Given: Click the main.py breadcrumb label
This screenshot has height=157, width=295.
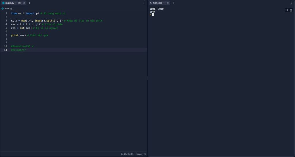Looking at the screenshot, I should (8, 8).
